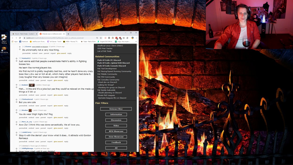Click the Discussion flair filter button
Image resolution: width=293 pixels, height=165 pixels.
(x=116, y=120)
